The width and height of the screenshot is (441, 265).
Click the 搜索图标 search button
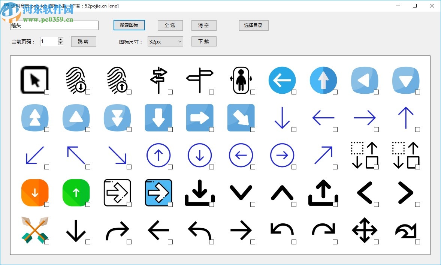point(129,25)
